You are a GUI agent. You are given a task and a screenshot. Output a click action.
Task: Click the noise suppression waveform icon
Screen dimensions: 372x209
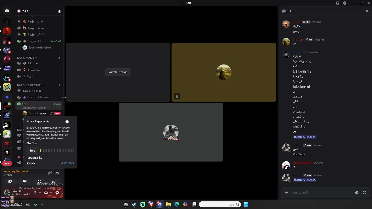[x=50, y=173]
